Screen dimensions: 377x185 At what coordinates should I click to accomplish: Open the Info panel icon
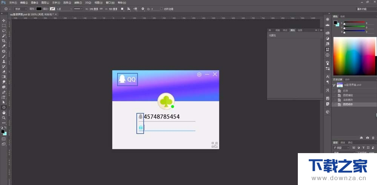coord(328,55)
